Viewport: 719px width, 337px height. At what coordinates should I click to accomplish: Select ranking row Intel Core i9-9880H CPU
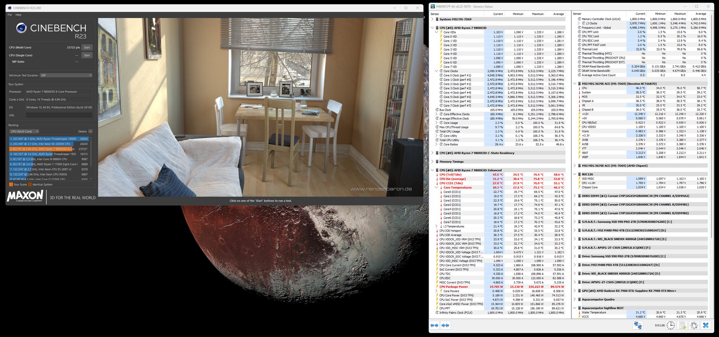[49, 159]
